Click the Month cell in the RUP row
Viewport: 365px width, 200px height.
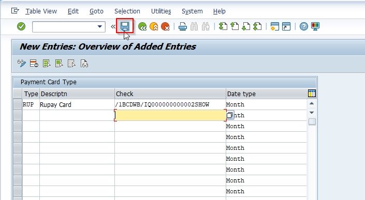click(x=266, y=104)
